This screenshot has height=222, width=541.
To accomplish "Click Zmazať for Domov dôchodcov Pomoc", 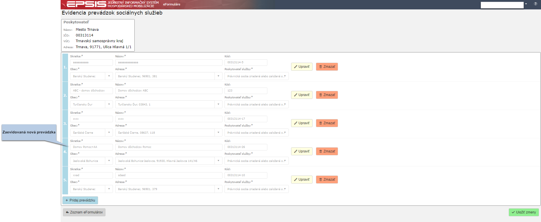I will pyautogui.click(x=327, y=151).
